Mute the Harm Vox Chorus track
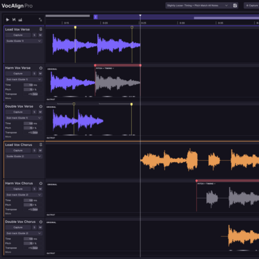259x259 pixels. point(40,189)
